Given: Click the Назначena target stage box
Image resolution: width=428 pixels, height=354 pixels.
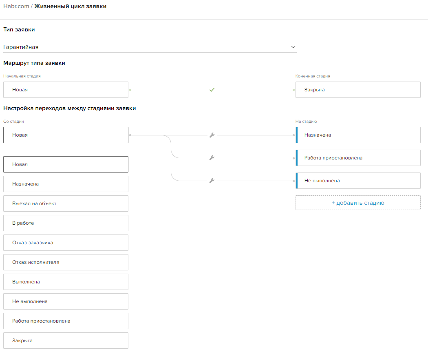Looking at the screenshot, I should [x=358, y=135].
